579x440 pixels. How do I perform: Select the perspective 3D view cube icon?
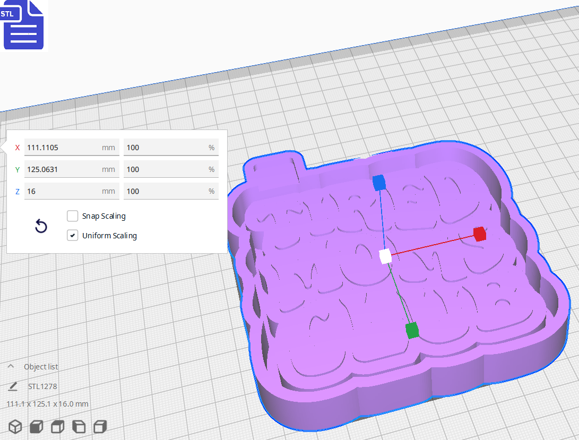coord(14,426)
